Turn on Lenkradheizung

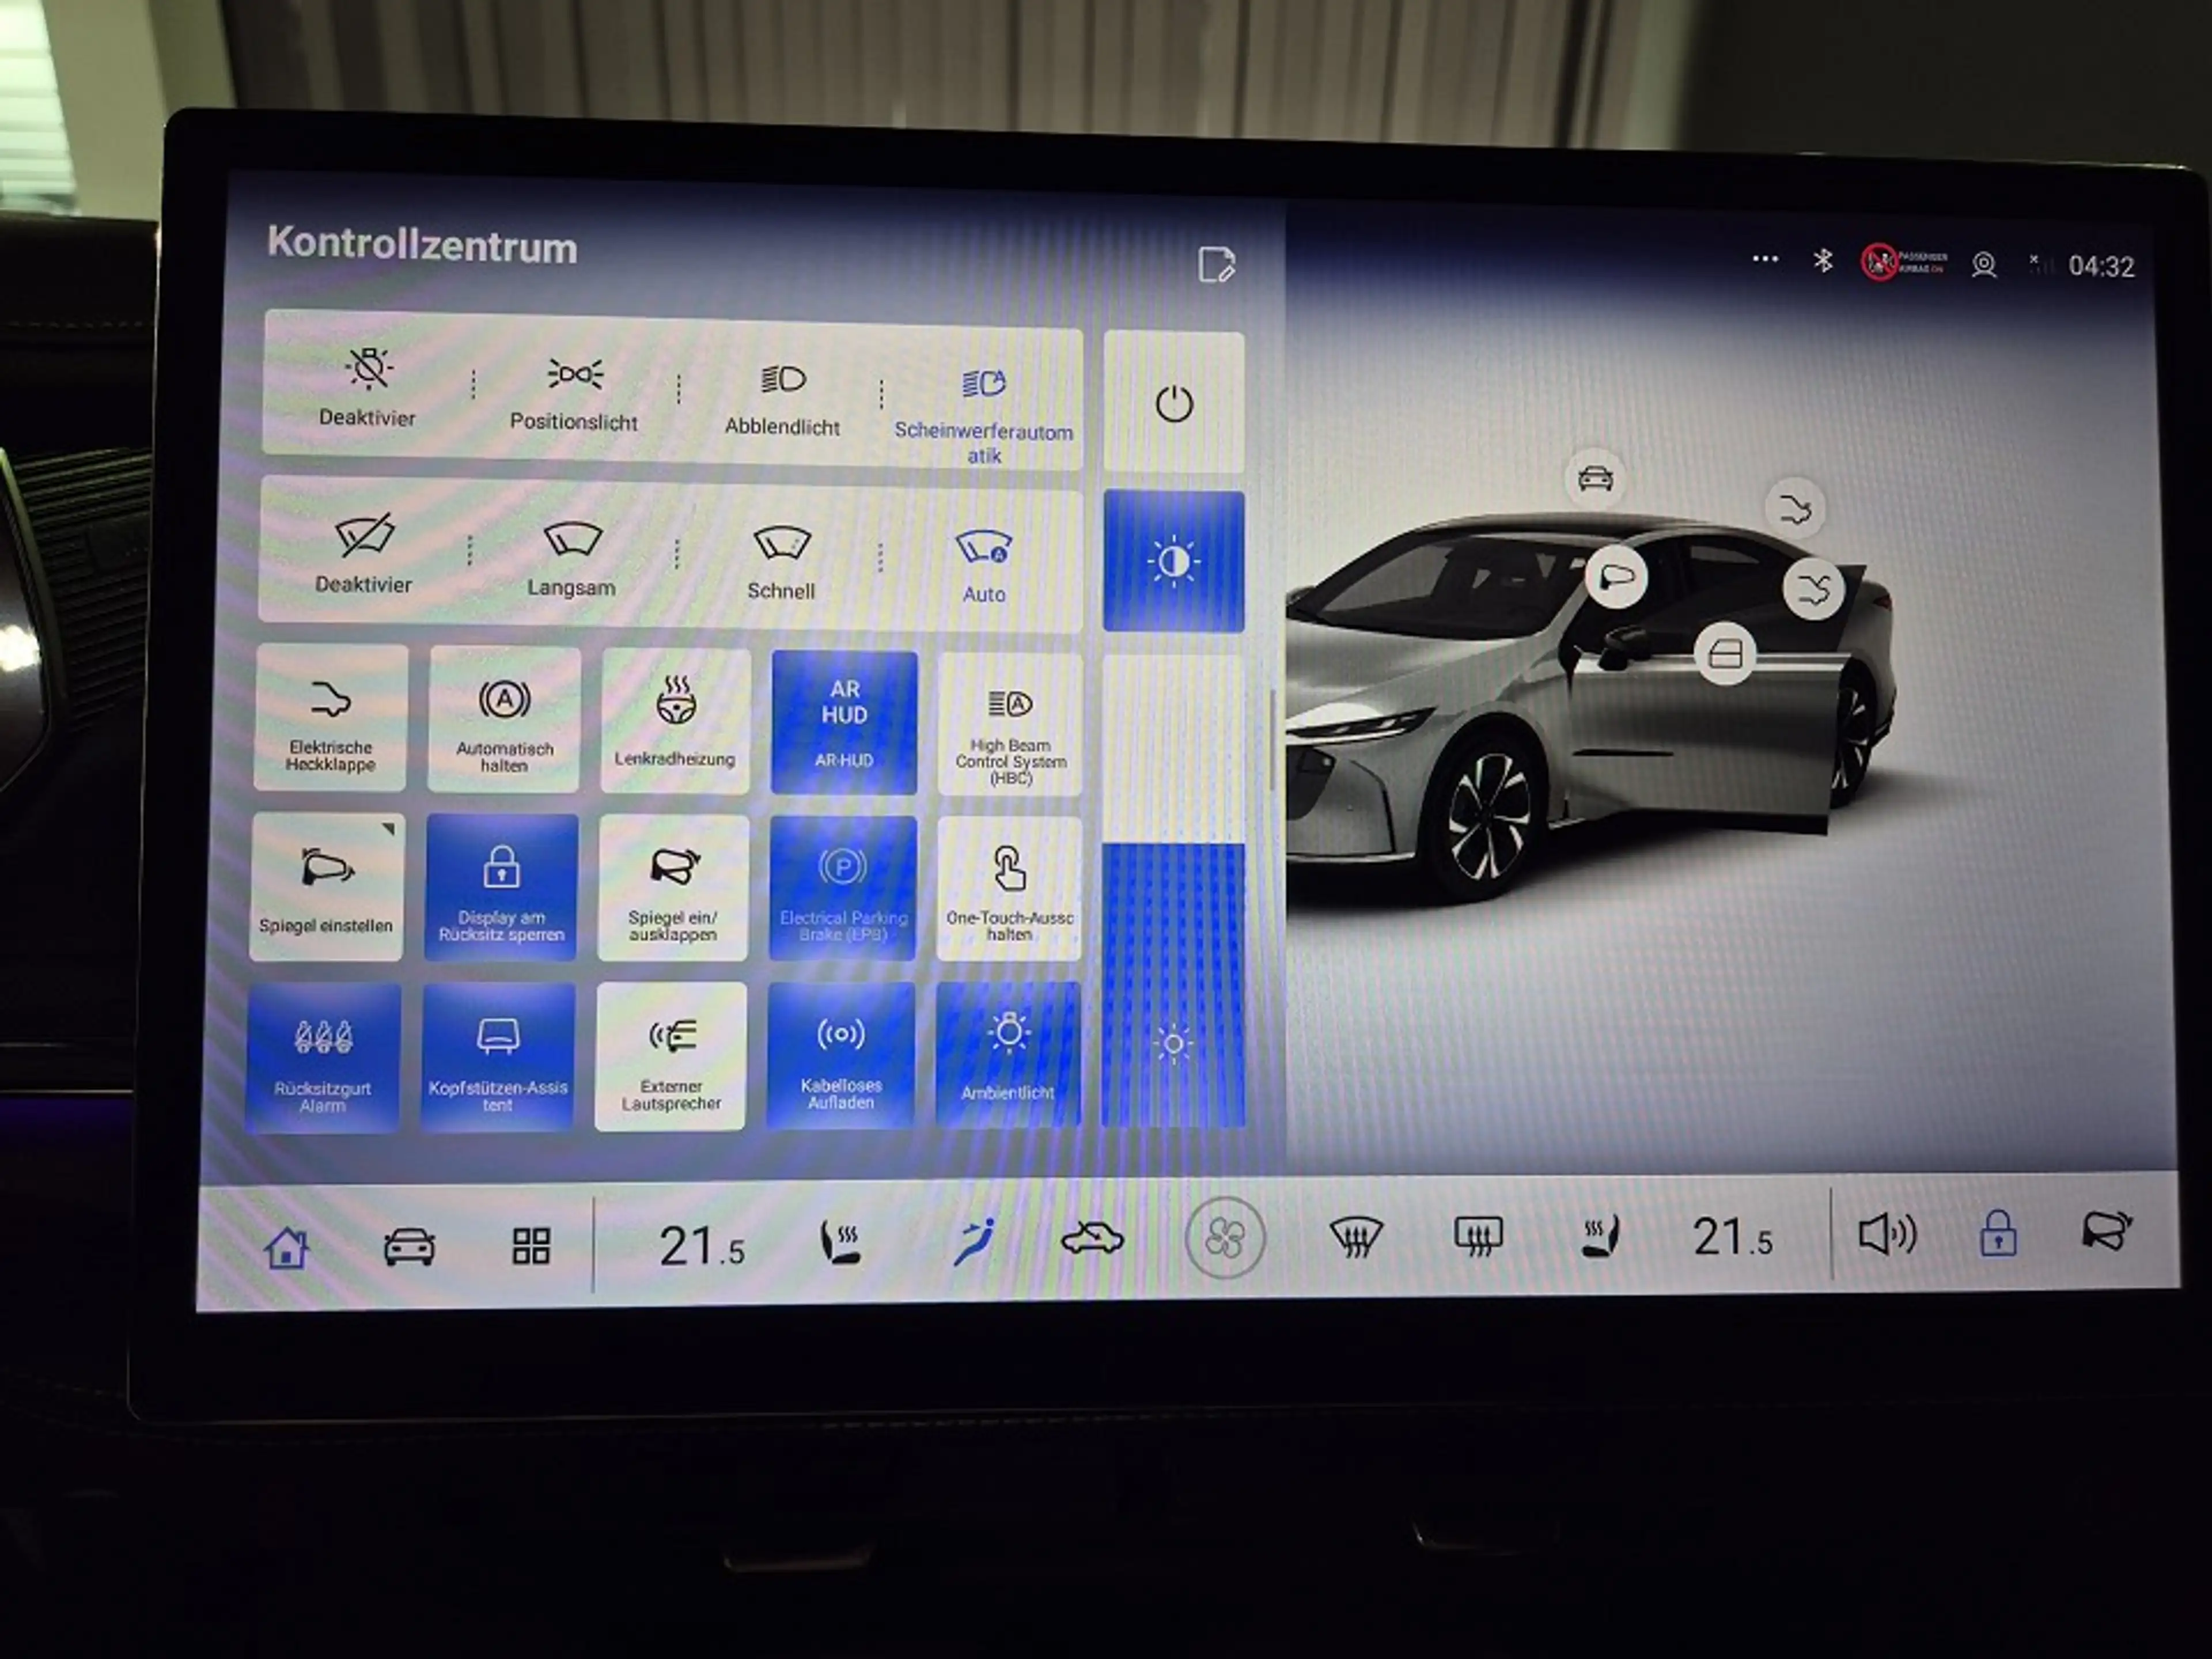(x=675, y=722)
